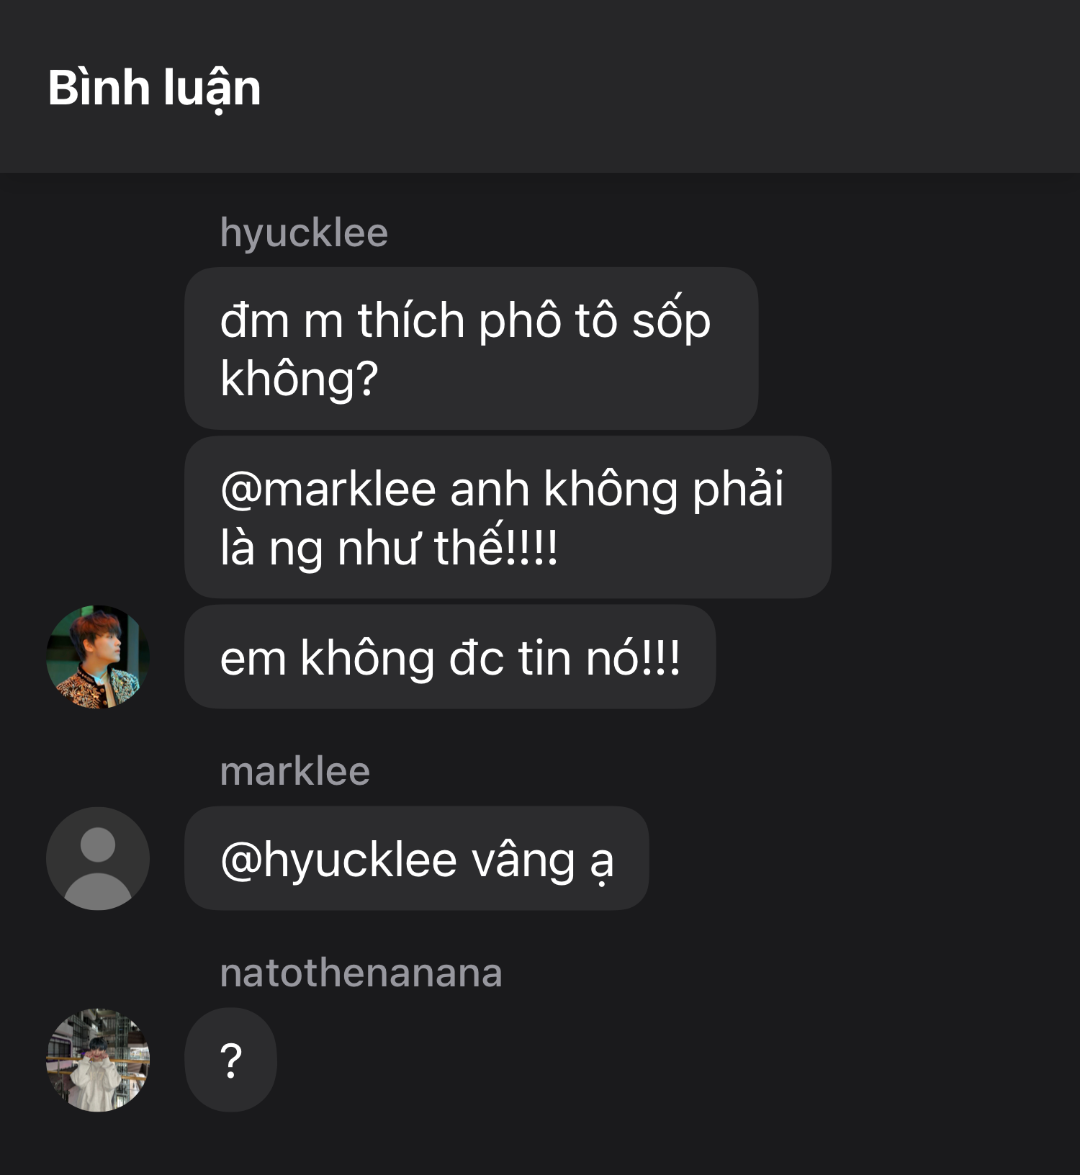
Task: Click 'phô tô sốp' words in first comment
Action: pos(595,320)
